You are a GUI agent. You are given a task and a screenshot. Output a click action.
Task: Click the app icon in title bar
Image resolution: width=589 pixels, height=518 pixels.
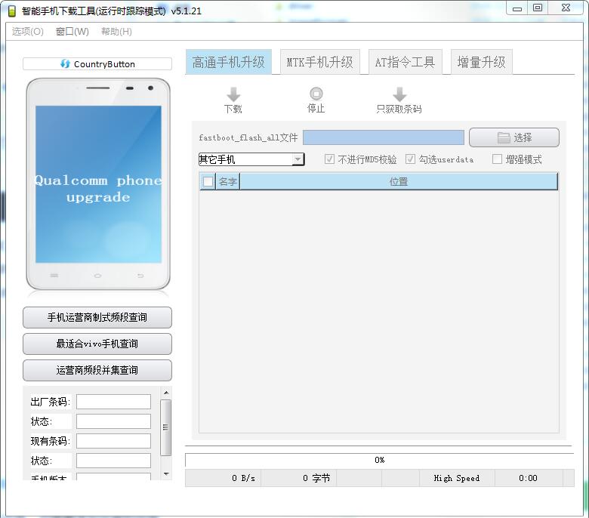coord(12,11)
